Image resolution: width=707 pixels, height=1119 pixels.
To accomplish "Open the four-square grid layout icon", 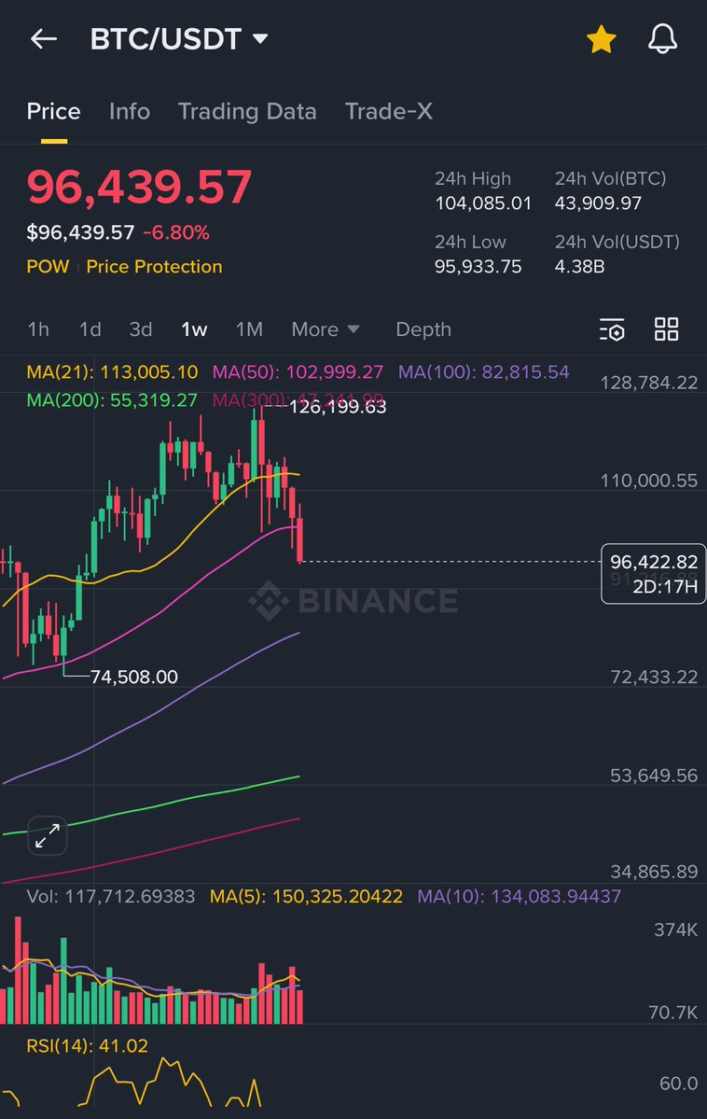I will [666, 329].
